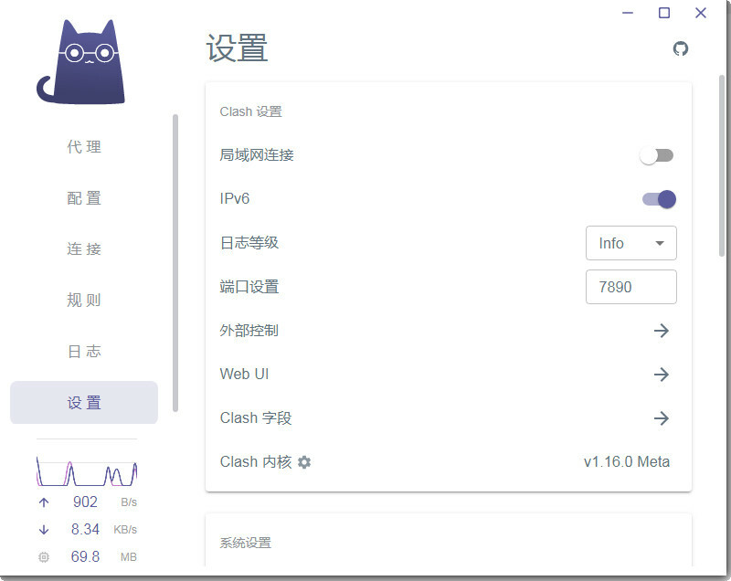This screenshot has height=581, width=731.
Task: Click the Clash 内核 gear icon
Action: 304,462
